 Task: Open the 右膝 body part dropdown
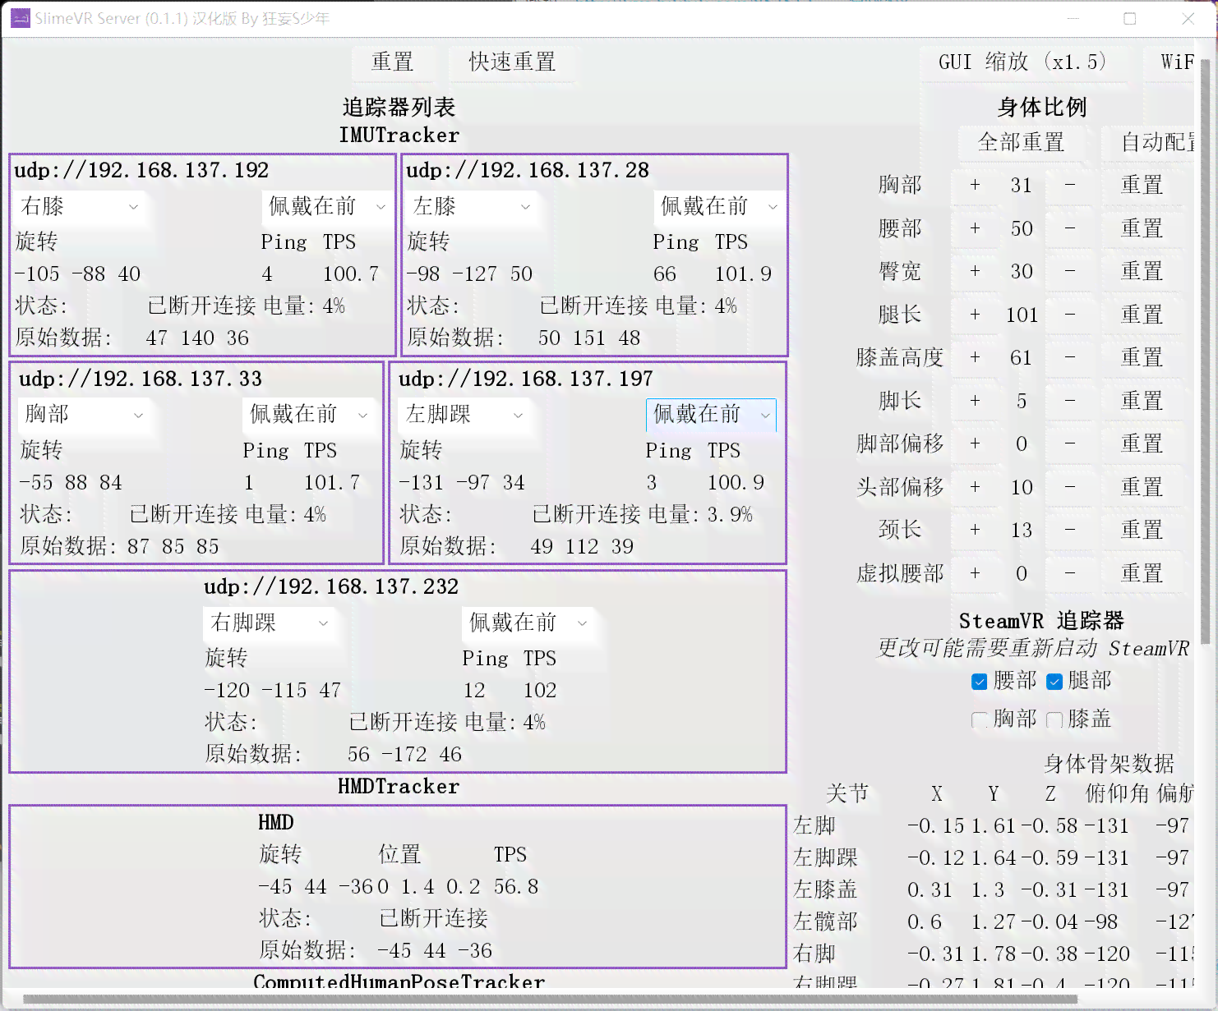click(x=80, y=206)
